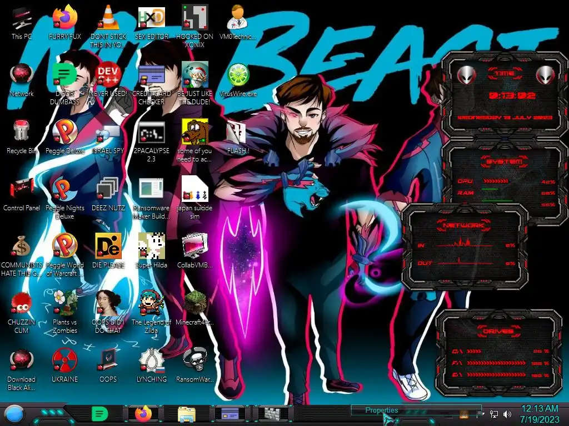Click the right alien head on TIME gadget
The width and height of the screenshot is (569, 426).
pos(546,75)
